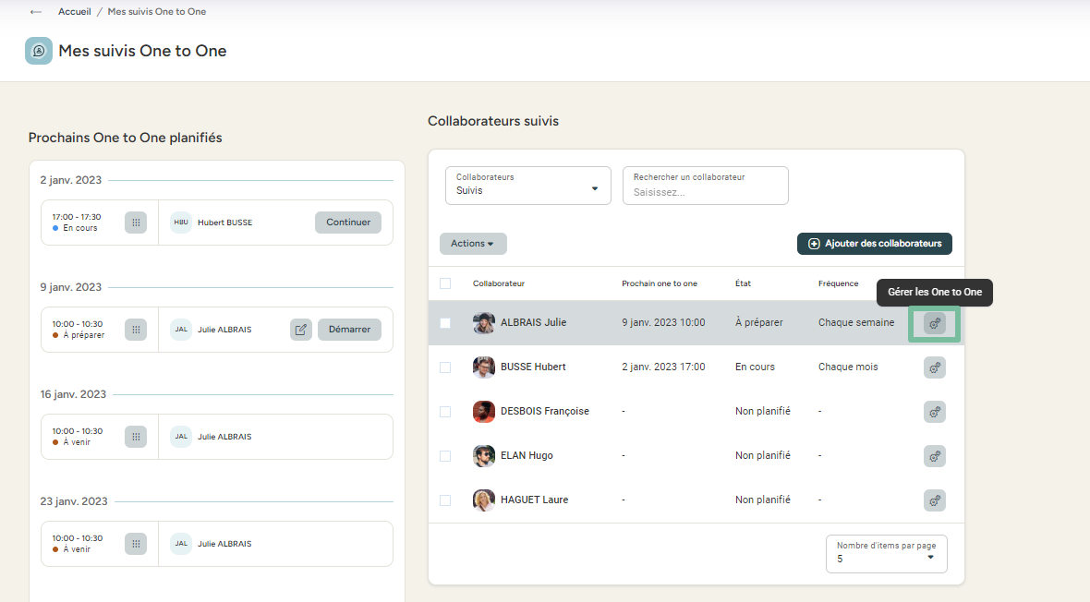This screenshot has height=602, width=1090.
Task: Open the Collaborateurs Suivis dropdown
Action: pos(527,185)
